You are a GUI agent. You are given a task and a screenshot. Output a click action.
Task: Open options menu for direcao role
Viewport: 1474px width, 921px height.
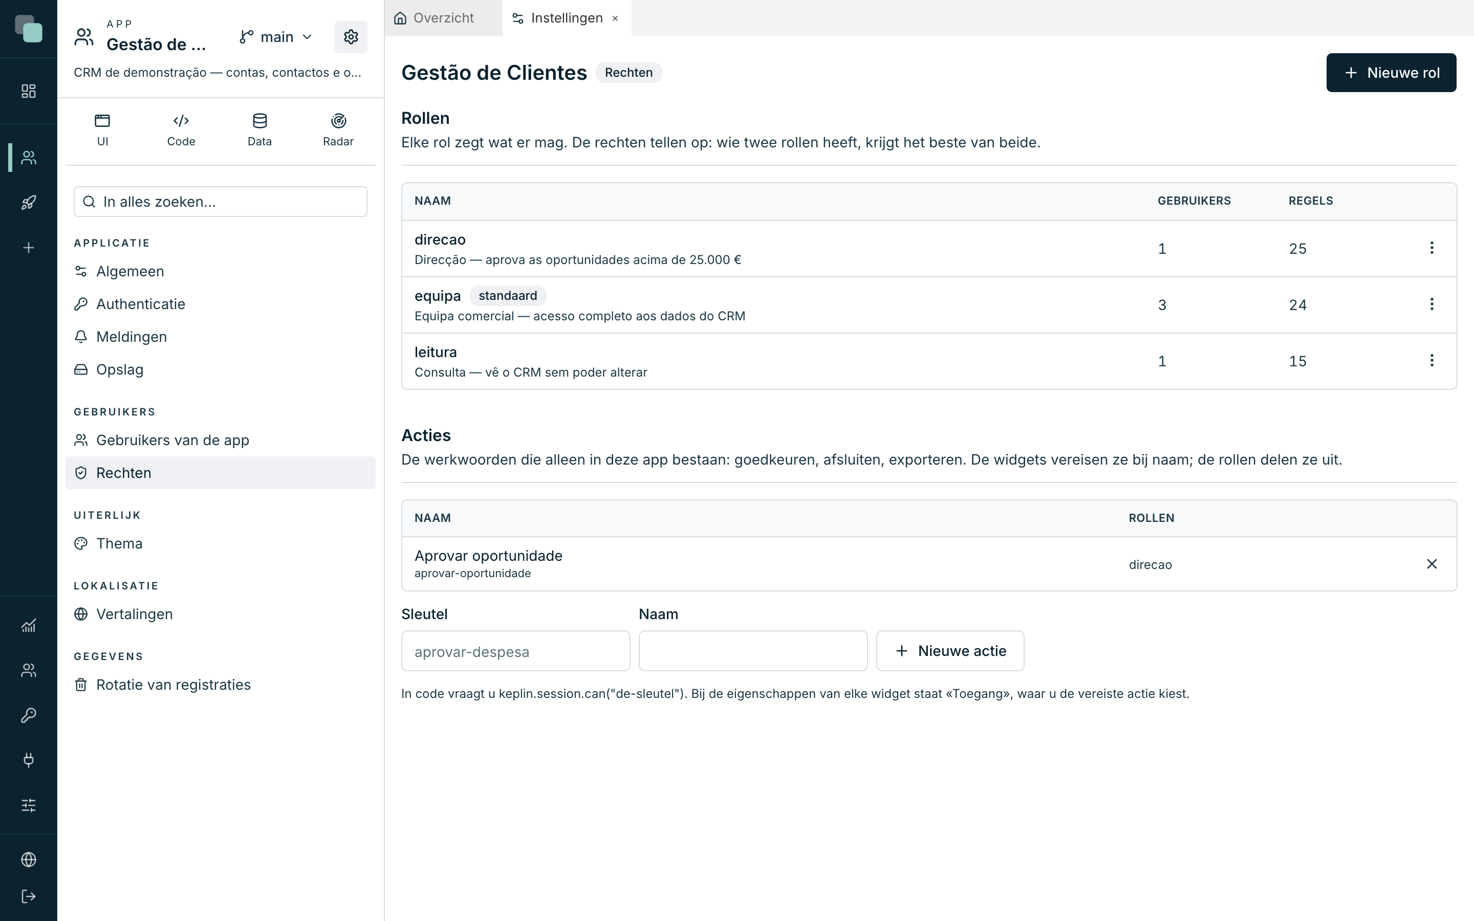1432,248
